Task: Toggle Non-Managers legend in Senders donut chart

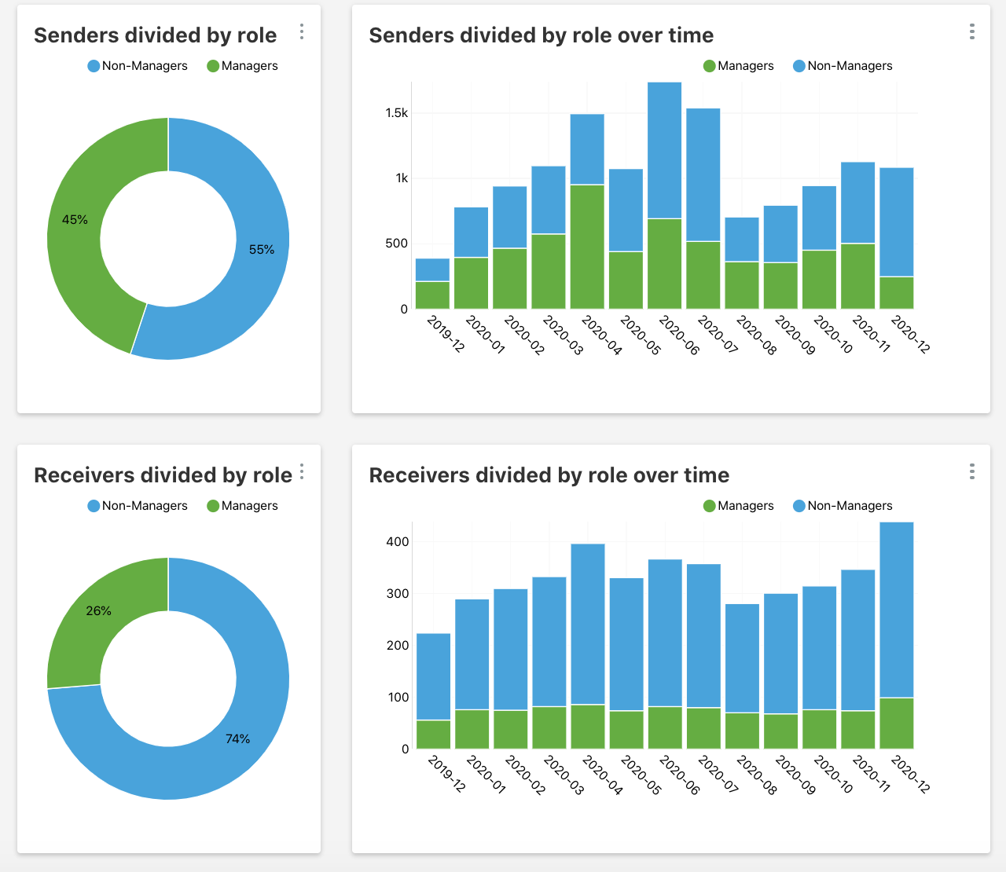Action: pyautogui.click(x=138, y=66)
